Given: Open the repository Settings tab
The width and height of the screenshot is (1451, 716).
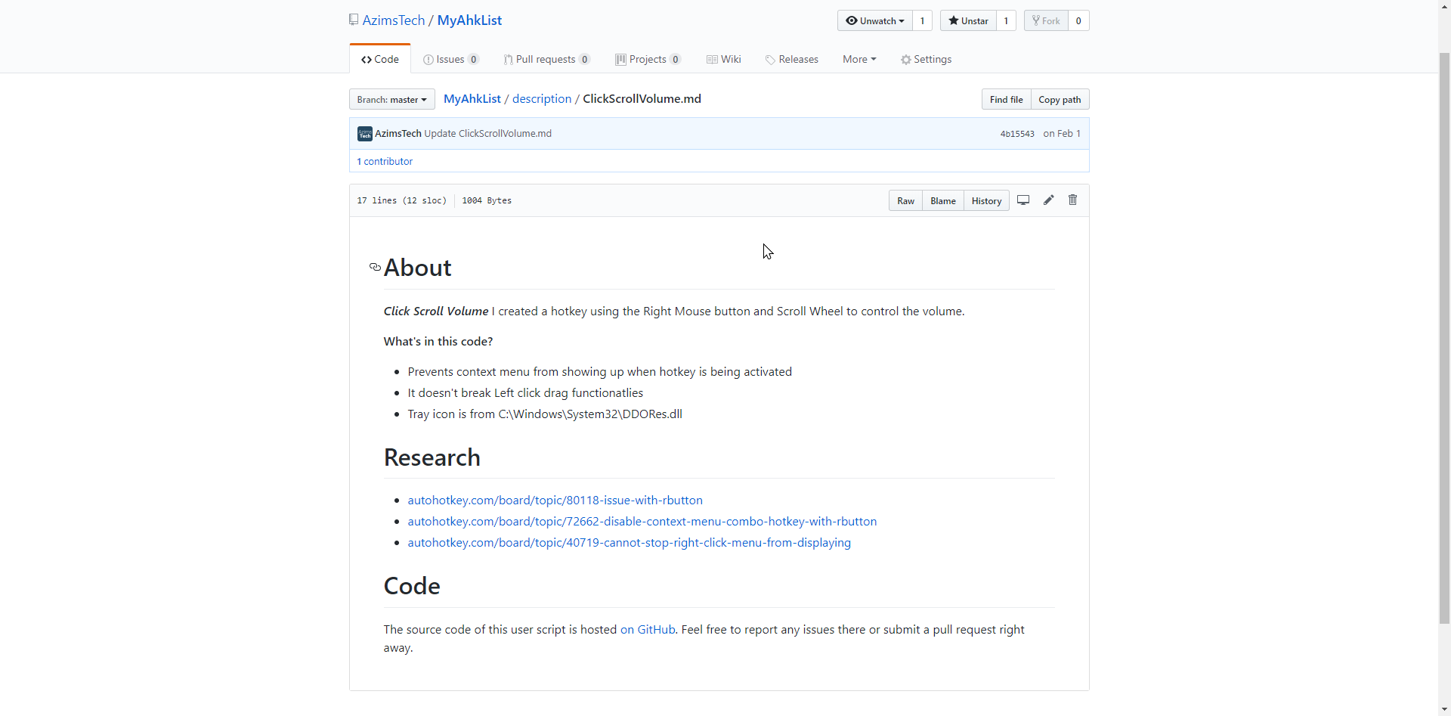Looking at the screenshot, I should 926,59.
